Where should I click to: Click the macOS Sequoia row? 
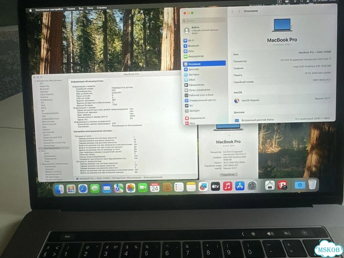click(283, 100)
